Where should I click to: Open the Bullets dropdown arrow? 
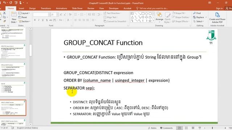click(x=78, y=14)
